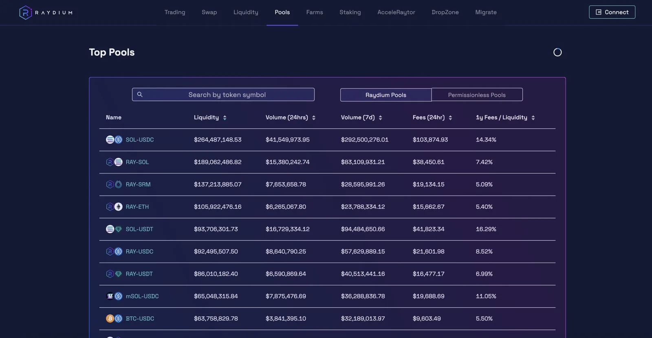Open the SOL-USDT pool link
This screenshot has height=338, width=652.
pyautogui.click(x=139, y=229)
